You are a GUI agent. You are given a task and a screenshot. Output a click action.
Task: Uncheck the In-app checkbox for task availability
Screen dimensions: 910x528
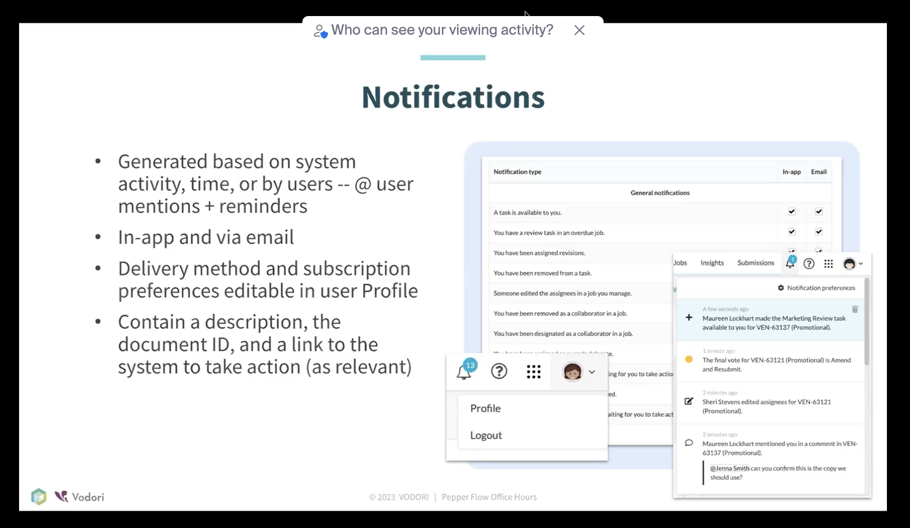(792, 211)
